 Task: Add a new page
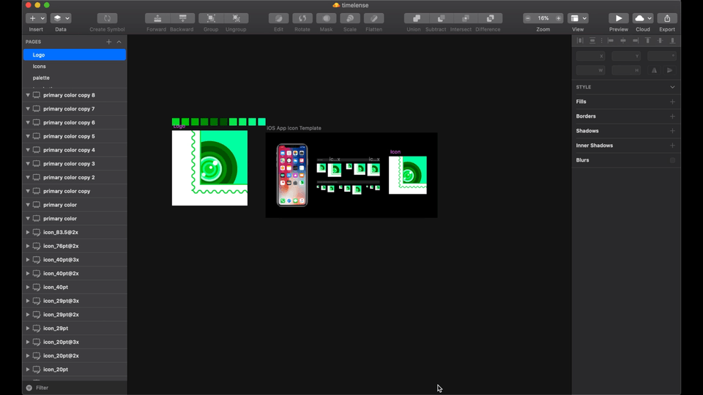pos(108,42)
